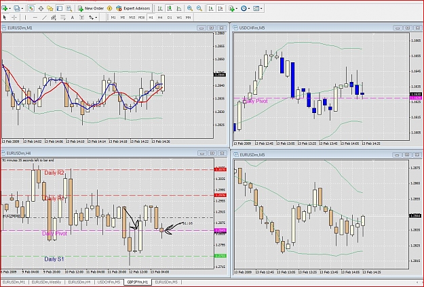Select the Equidistant Channel tool

54,18
